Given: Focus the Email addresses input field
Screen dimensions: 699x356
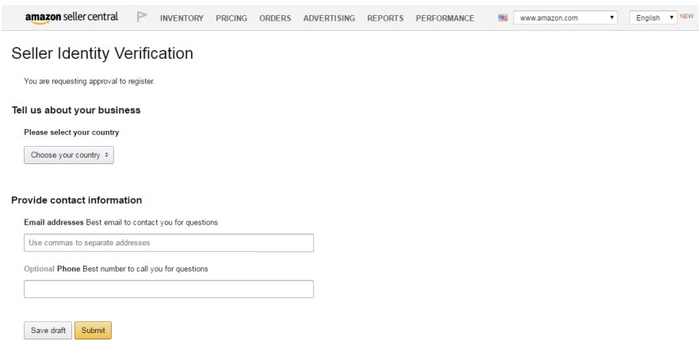Looking at the screenshot, I should (169, 243).
